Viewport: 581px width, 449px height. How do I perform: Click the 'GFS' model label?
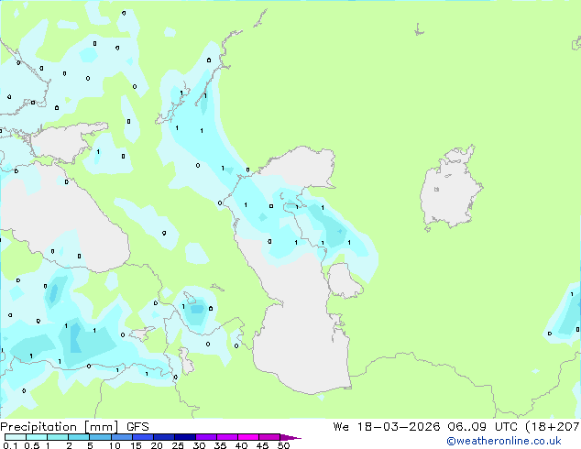pyautogui.click(x=137, y=427)
